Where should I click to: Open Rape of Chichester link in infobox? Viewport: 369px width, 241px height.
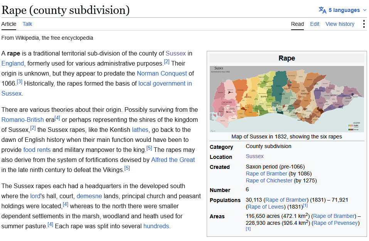(x=269, y=180)
